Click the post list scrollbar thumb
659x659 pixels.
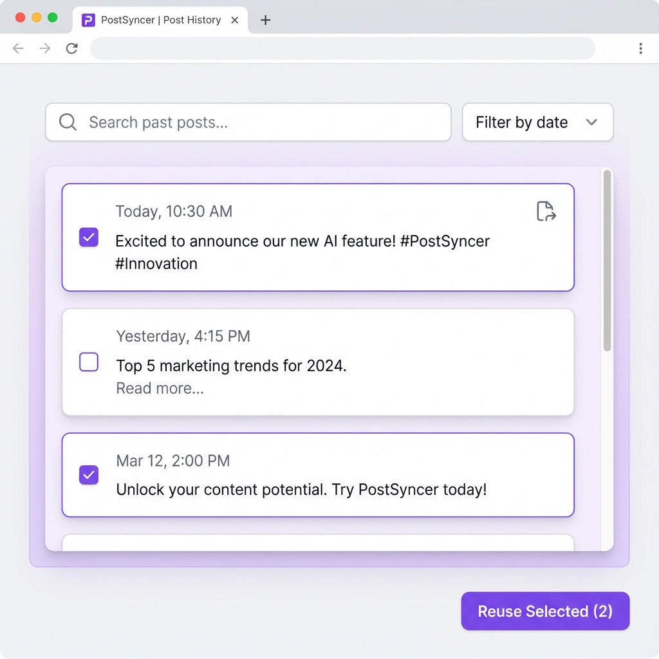tap(607, 261)
